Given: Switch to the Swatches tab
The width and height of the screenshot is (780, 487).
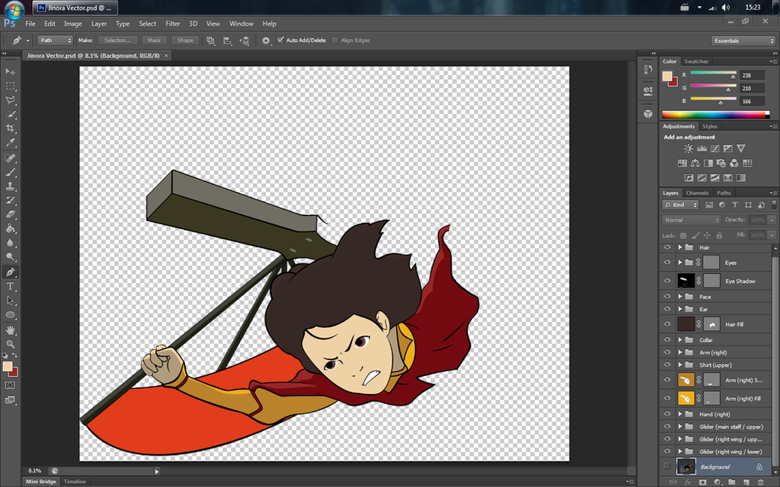Looking at the screenshot, I should 696,61.
